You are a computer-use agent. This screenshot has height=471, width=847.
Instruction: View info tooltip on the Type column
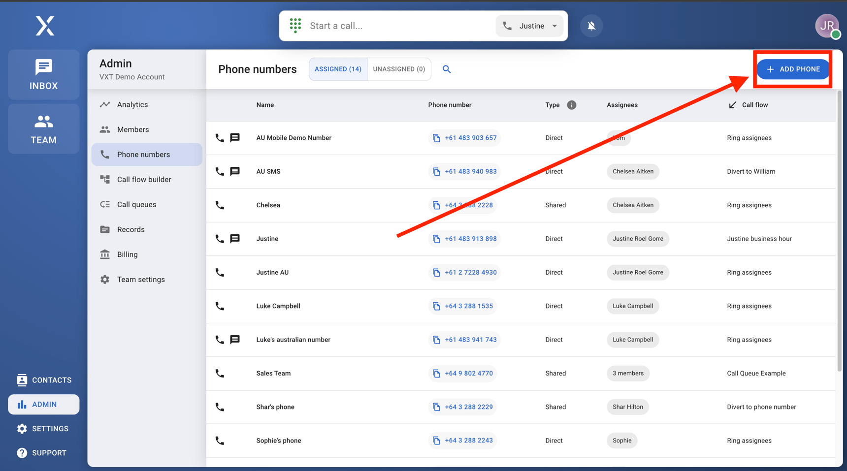coord(571,104)
